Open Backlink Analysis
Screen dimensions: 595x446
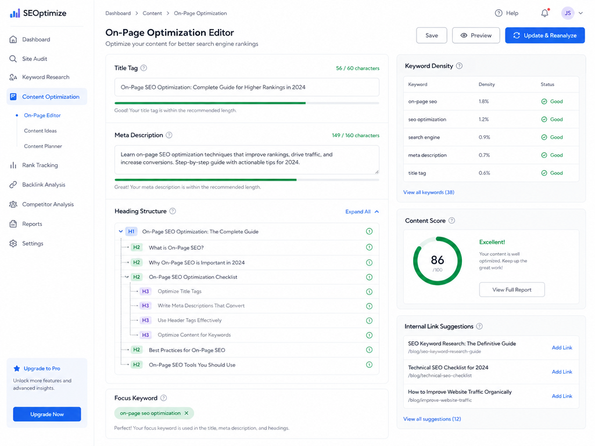coord(46,185)
